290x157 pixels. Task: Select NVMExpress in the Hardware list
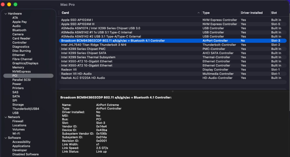(21, 71)
